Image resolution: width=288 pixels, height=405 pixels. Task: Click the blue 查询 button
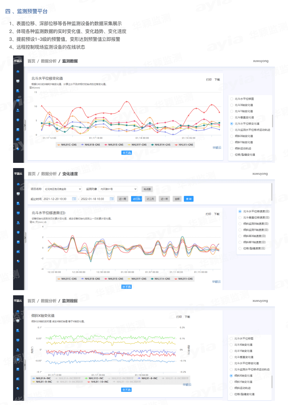(x=189, y=199)
